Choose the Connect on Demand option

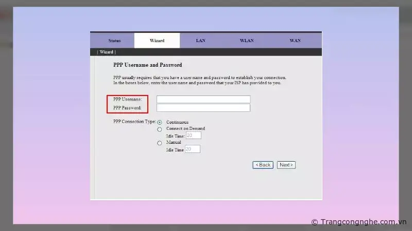(x=160, y=129)
